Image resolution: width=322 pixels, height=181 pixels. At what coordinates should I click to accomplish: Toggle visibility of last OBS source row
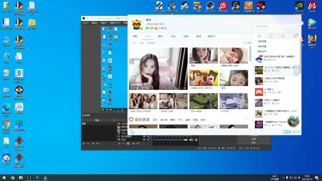click(144, 140)
